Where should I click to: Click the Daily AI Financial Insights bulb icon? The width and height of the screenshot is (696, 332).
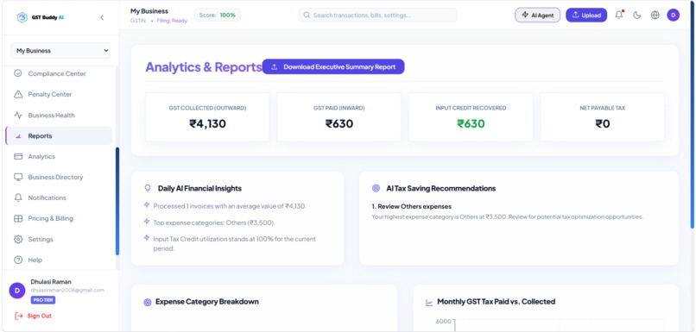click(148, 188)
